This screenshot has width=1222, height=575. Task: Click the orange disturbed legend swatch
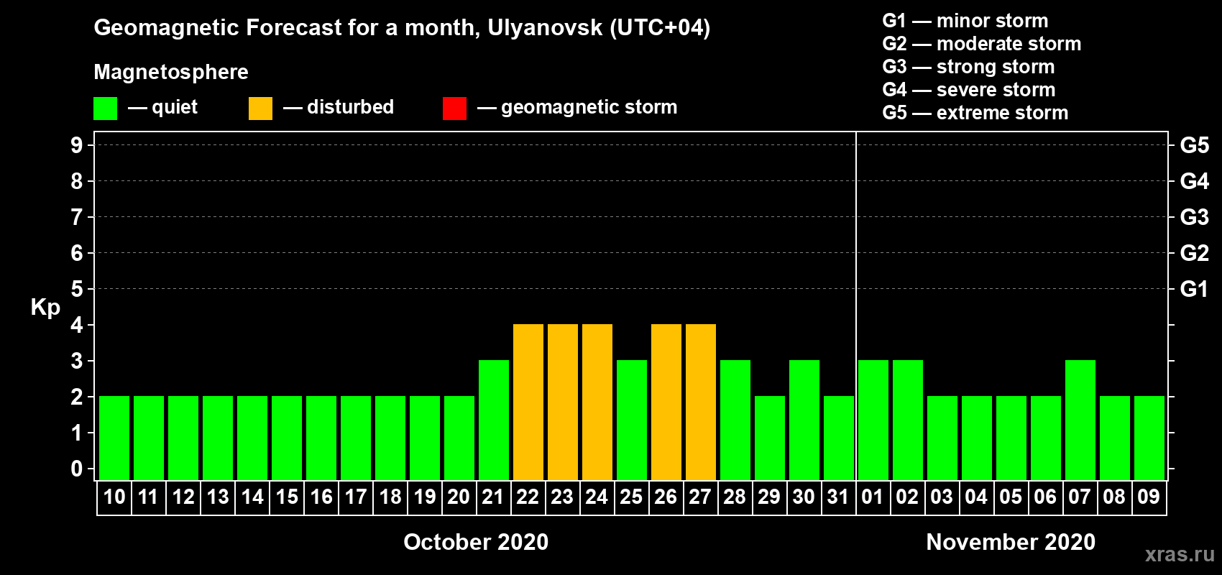click(x=260, y=109)
